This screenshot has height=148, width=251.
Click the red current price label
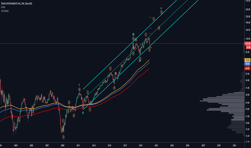248,44
